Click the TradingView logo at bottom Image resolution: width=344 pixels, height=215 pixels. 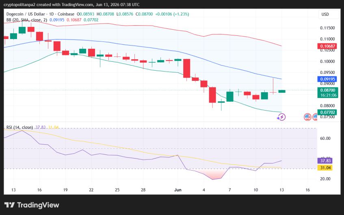click(x=32, y=205)
